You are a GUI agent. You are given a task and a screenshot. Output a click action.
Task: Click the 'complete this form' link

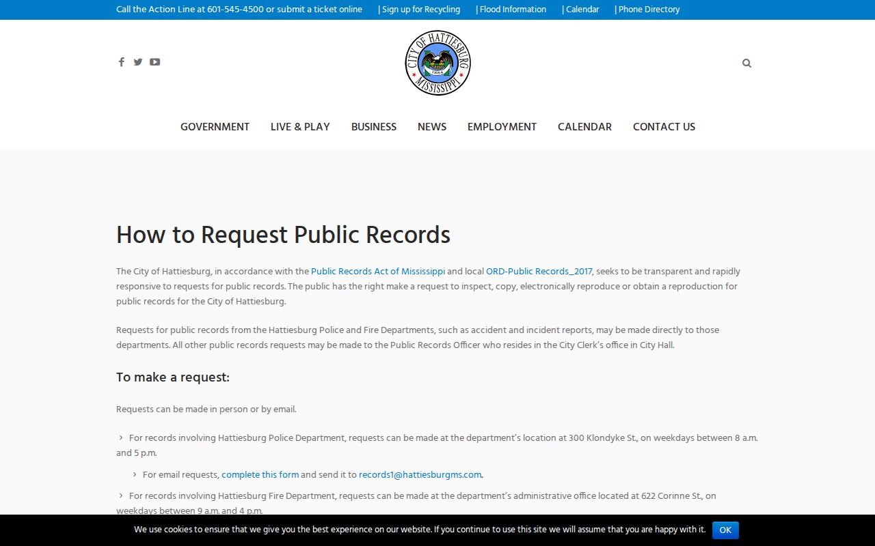[260, 475]
